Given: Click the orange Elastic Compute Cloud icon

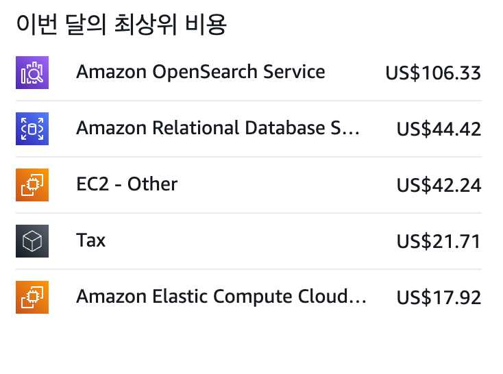Looking at the screenshot, I should pyautogui.click(x=32, y=297).
